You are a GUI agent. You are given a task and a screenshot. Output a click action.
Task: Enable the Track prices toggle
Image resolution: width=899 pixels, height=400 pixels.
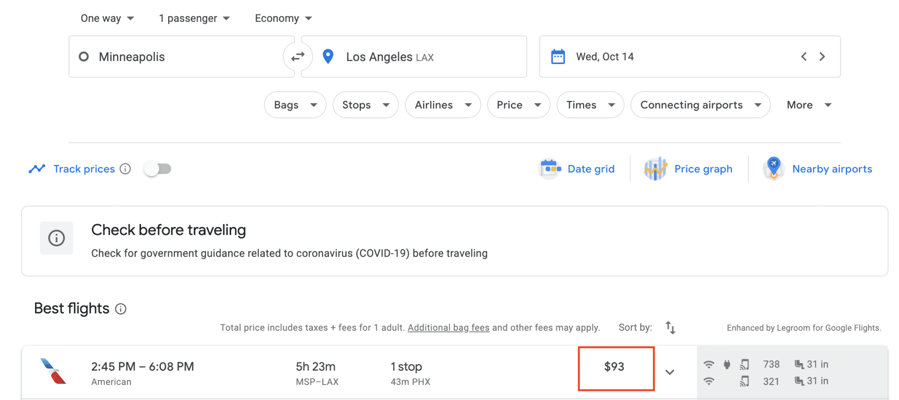coord(157,168)
